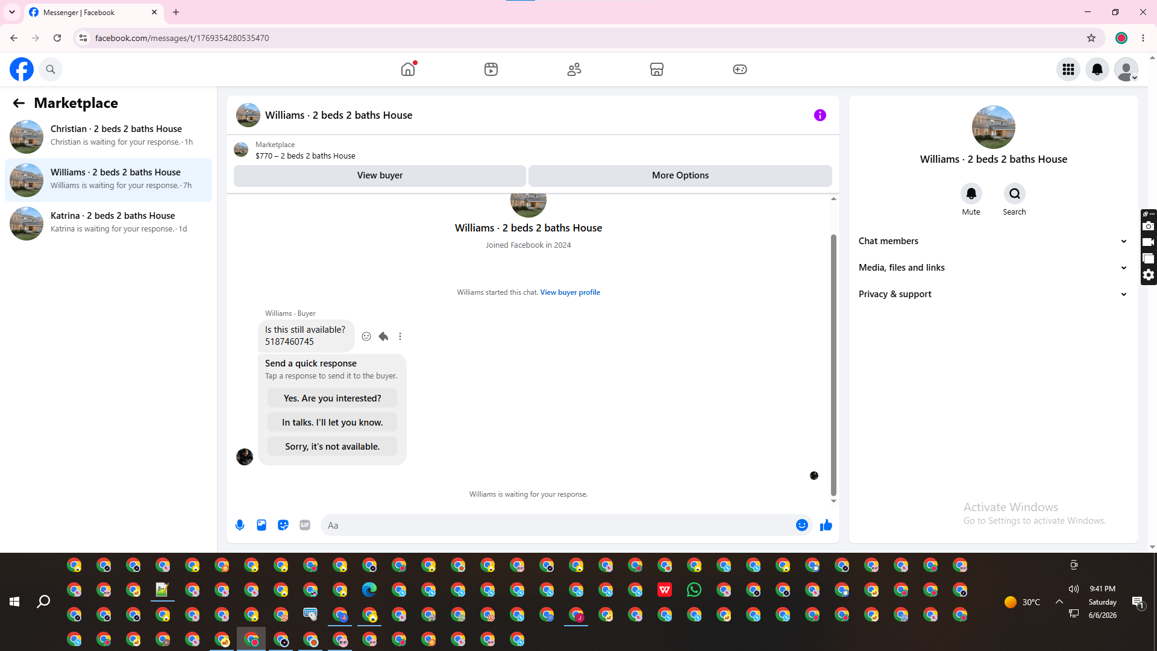Viewport: 1157px width, 651px height.
Task: Reply to the 'Is this still available?' message
Action: [383, 336]
